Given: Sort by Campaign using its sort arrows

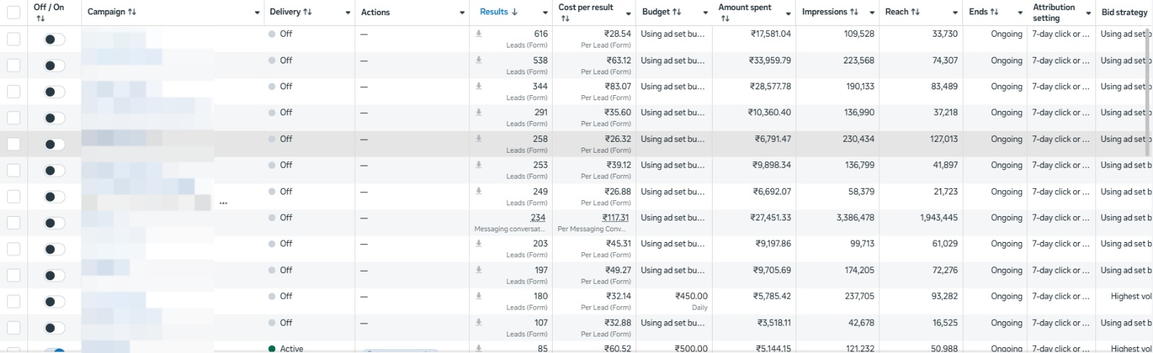Looking at the screenshot, I should 132,12.
